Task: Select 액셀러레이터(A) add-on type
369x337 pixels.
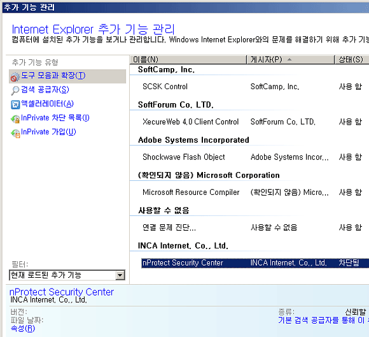Action: (47, 104)
